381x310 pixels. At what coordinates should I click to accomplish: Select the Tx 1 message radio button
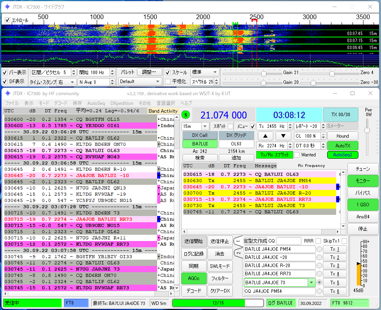[319, 250]
